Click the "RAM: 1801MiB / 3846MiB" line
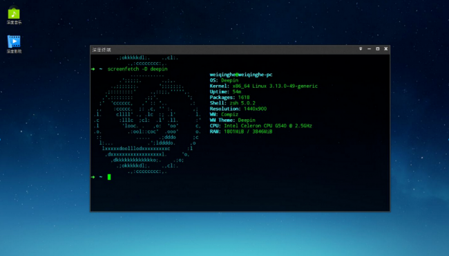Viewport: 449px width, 256px height. pyautogui.click(x=241, y=131)
